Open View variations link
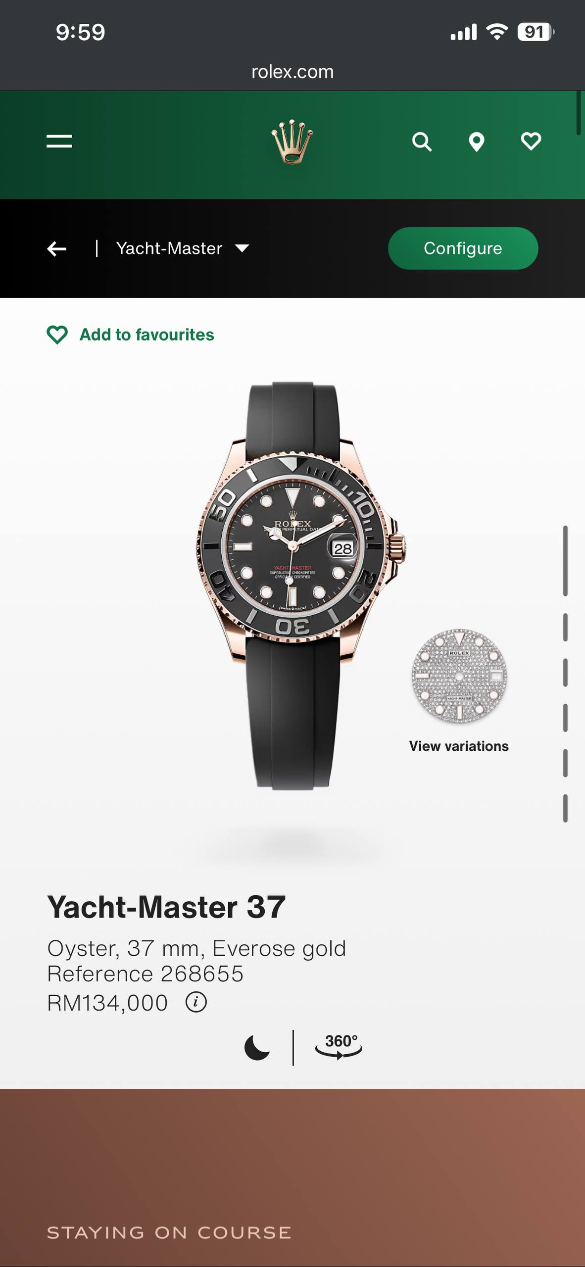 (459, 746)
